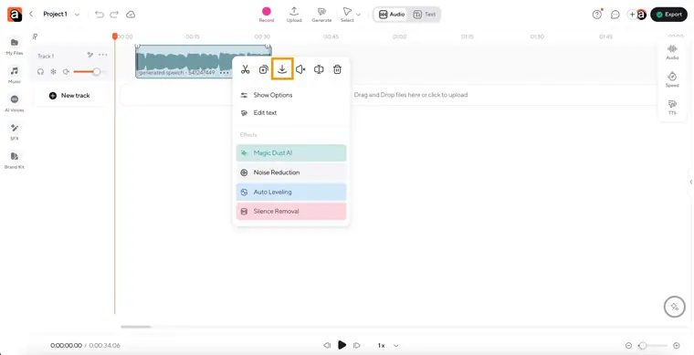The height and width of the screenshot is (355, 694).
Task: Open My Files in left sidebar
Action: pos(15,46)
